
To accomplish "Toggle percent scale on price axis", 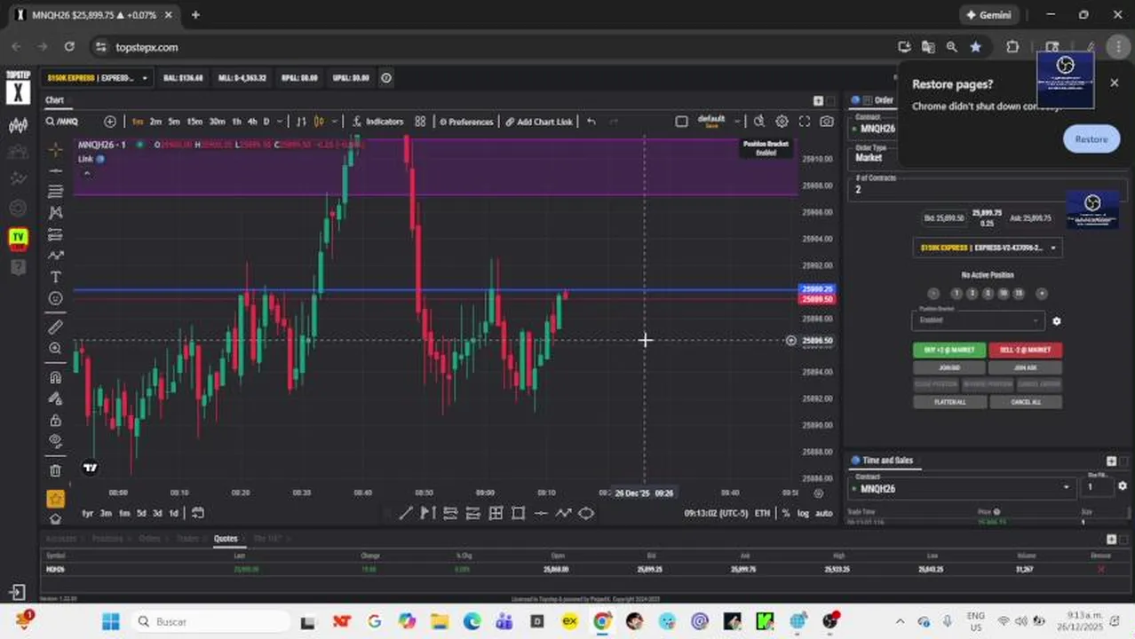I will [x=785, y=513].
